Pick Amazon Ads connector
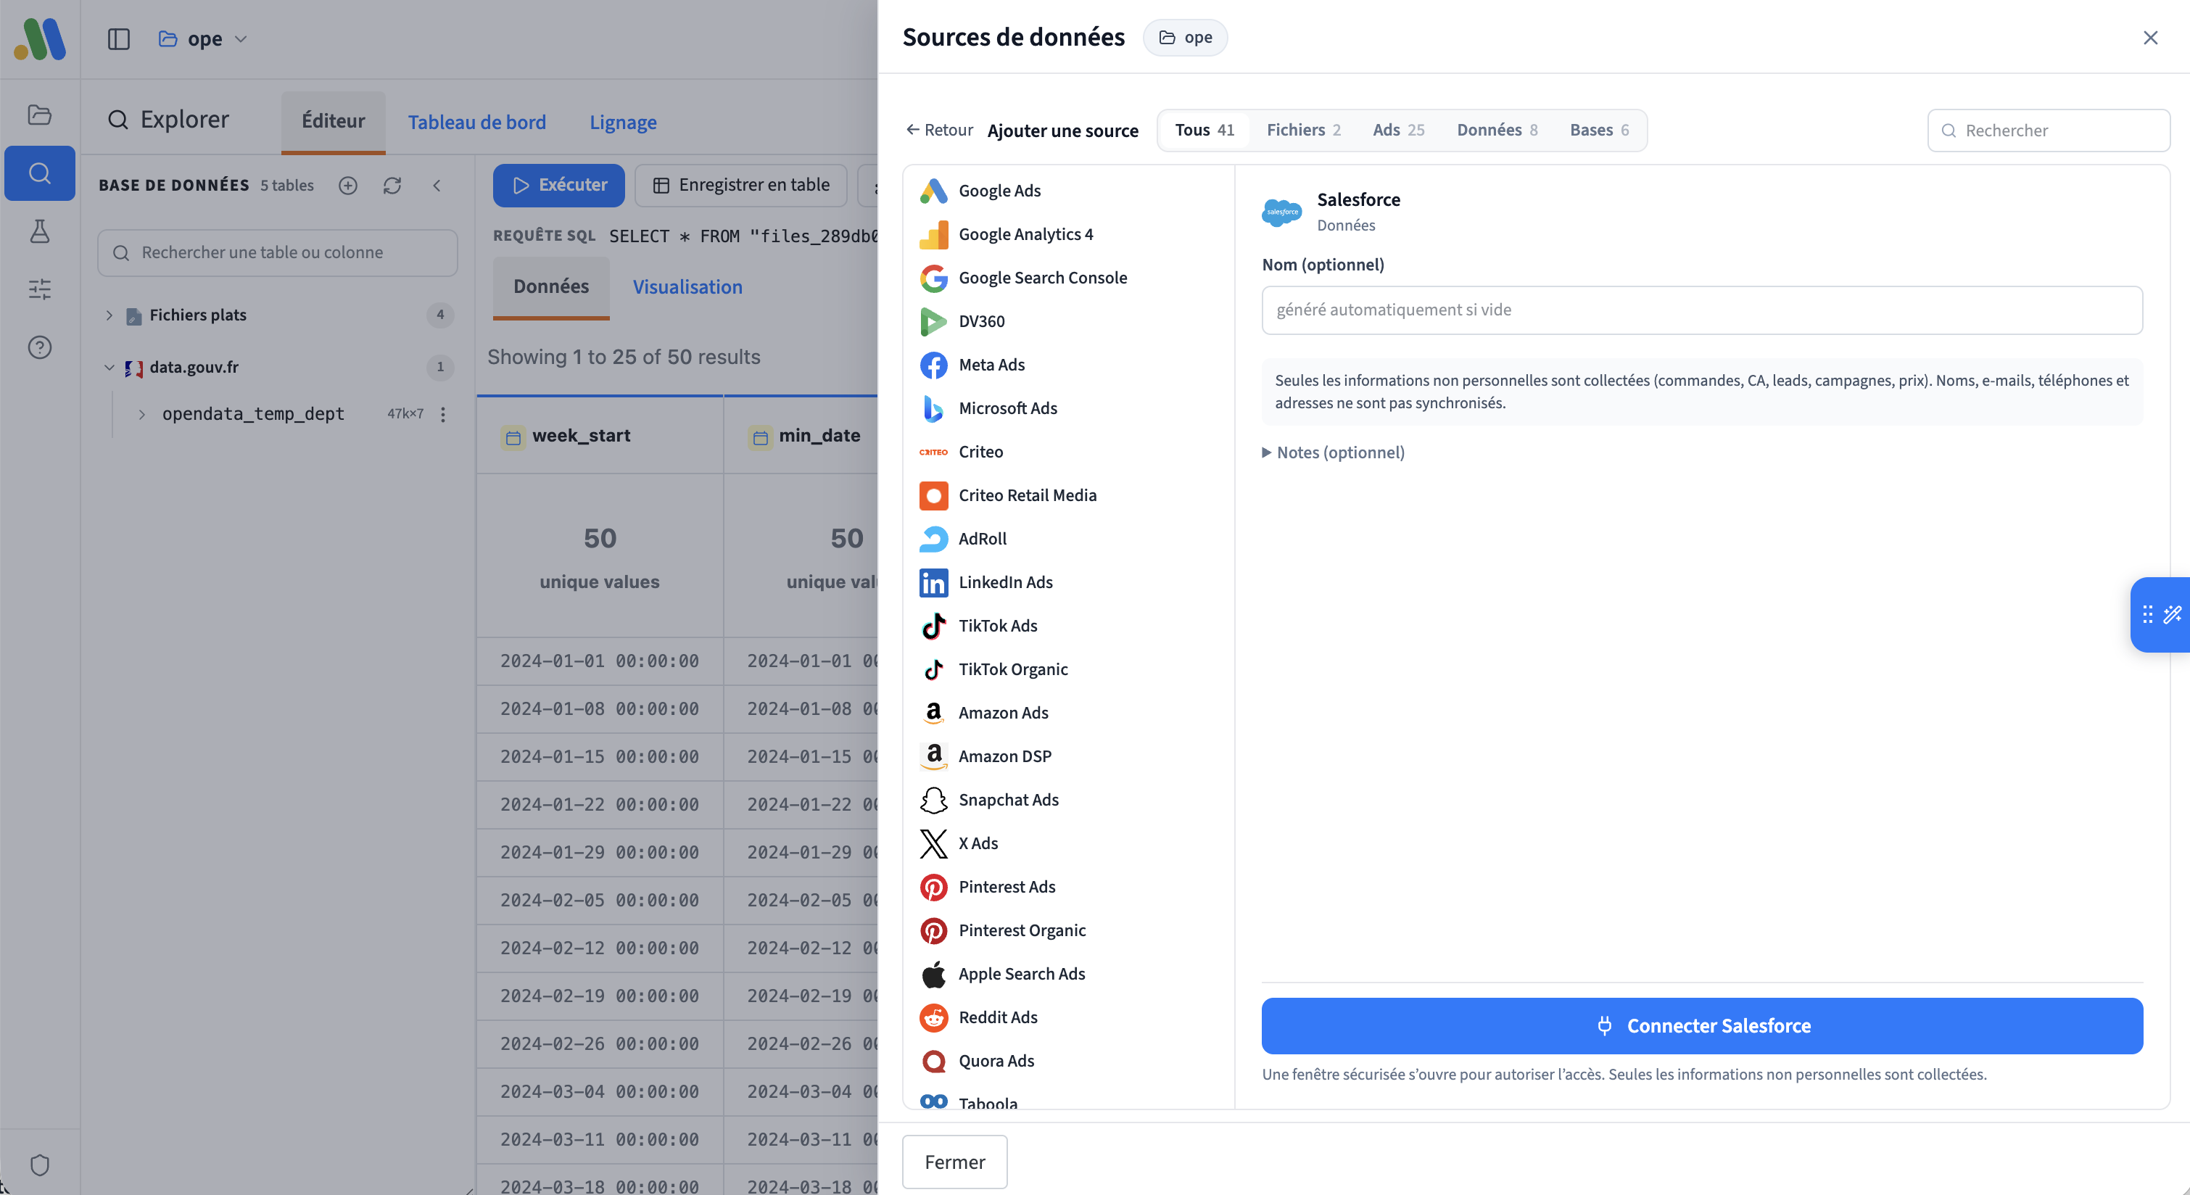The height and width of the screenshot is (1195, 2190). (x=1069, y=713)
